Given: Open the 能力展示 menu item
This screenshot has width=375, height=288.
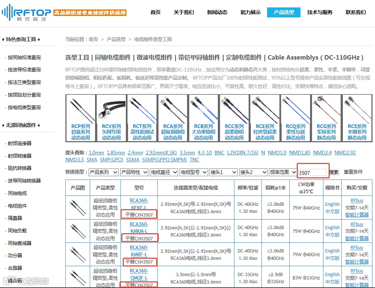Looking at the screenshot, I should tap(250, 12).
